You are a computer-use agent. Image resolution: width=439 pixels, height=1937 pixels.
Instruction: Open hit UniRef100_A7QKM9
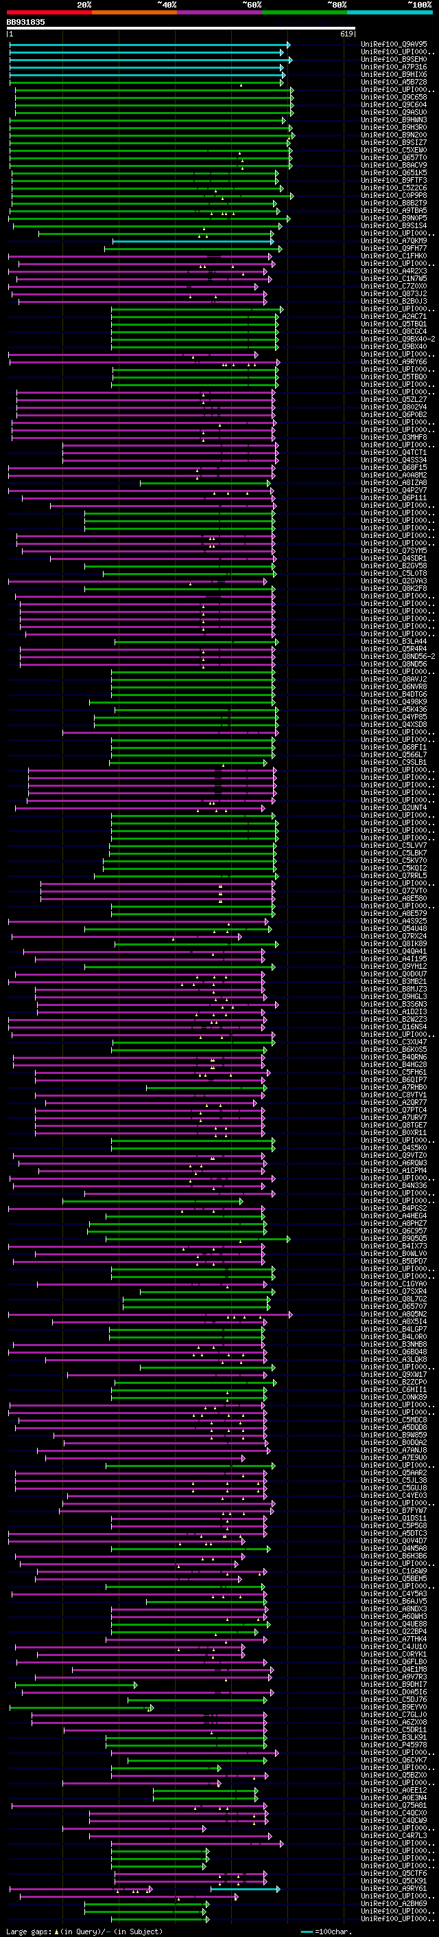(x=394, y=240)
